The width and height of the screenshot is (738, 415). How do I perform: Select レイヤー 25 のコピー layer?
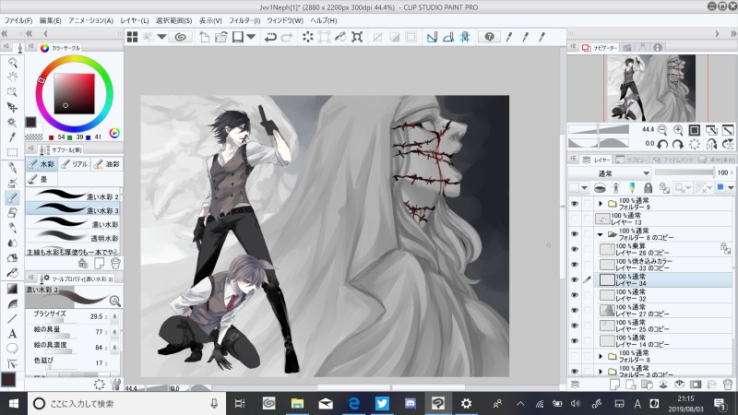coord(663,326)
